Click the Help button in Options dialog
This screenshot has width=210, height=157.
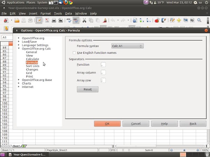164,124
